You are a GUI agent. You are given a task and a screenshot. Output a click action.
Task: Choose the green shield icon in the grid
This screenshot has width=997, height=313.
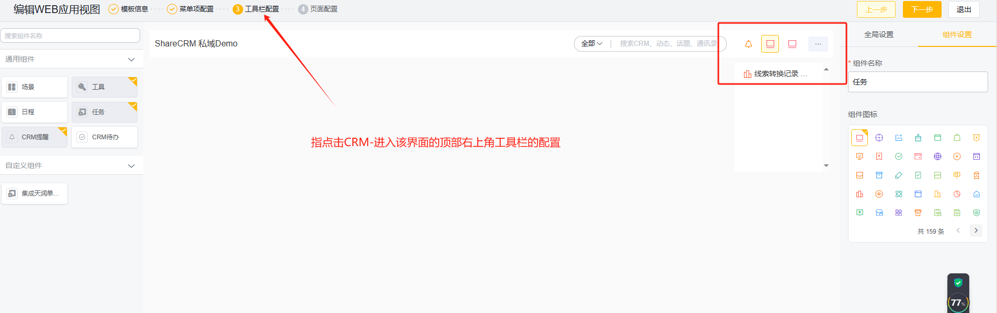(976, 213)
